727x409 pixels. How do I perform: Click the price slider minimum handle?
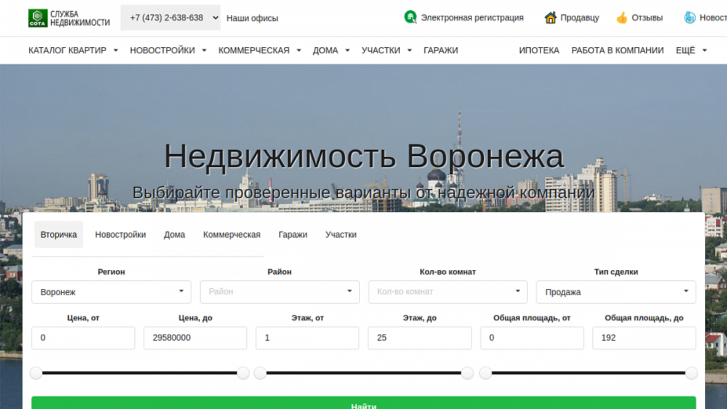tap(36, 373)
